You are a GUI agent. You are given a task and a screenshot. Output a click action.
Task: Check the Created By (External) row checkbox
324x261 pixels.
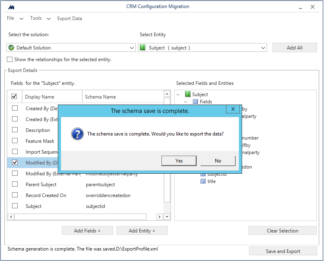tap(15, 119)
